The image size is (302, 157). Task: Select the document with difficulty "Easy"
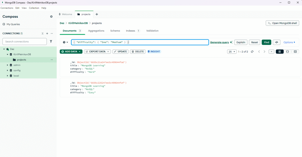pyautogui.click(x=180, y=88)
